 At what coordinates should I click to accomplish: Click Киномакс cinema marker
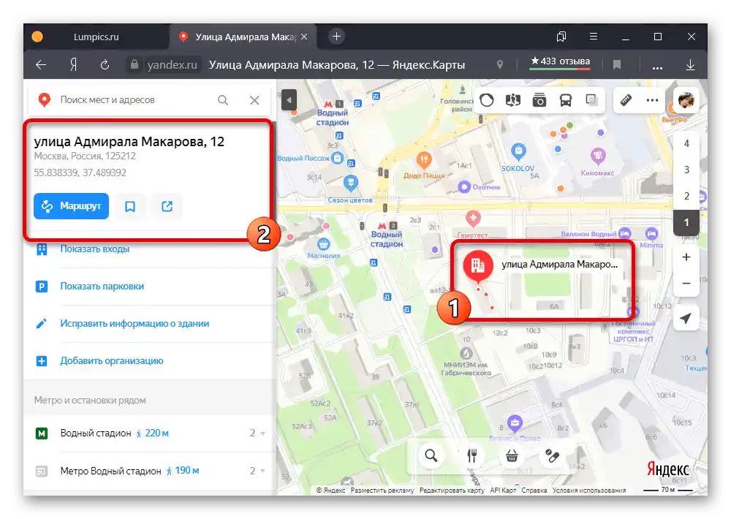click(x=598, y=155)
